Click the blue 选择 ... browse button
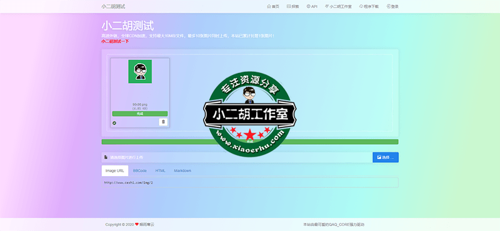 [x=386, y=157]
